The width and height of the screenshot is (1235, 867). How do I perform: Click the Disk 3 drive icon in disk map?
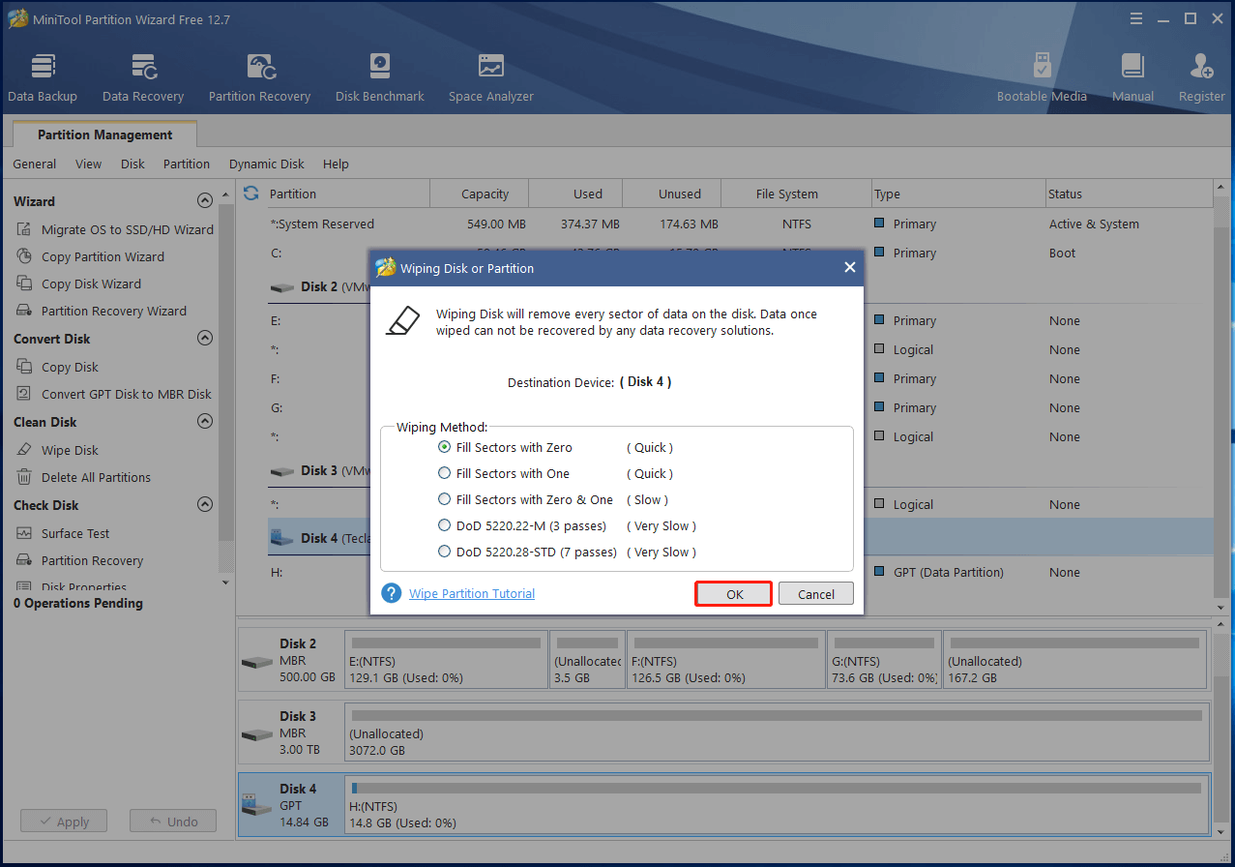pyautogui.click(x=256, y=734)
